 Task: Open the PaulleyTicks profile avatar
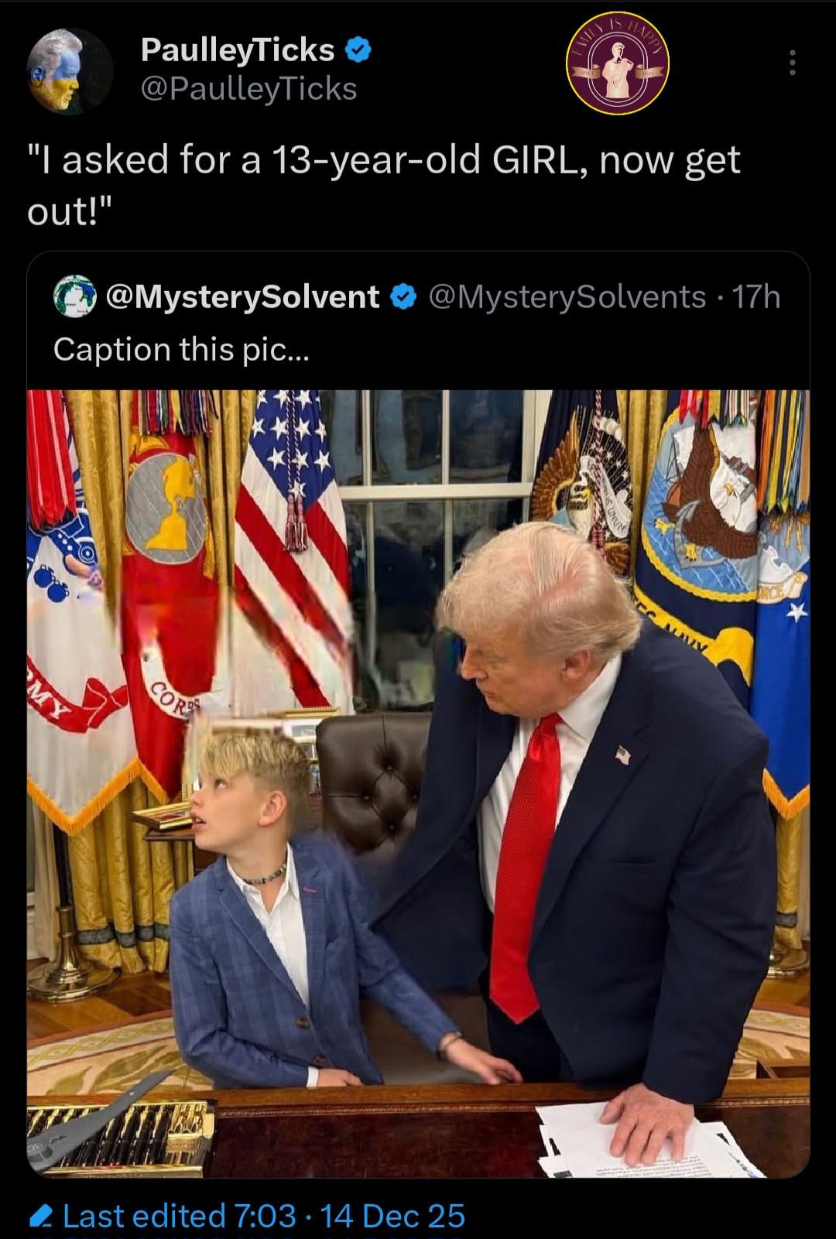(x=70, y=70)
